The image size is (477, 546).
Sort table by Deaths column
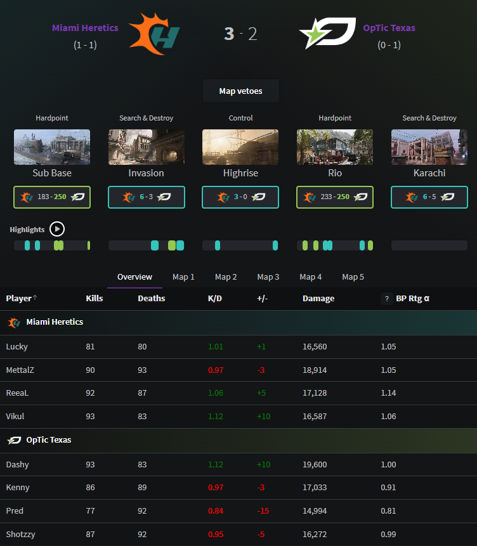click(152, 299)
